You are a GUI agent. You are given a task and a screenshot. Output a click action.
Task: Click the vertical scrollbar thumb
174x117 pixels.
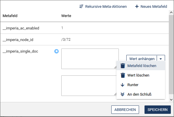171,55
